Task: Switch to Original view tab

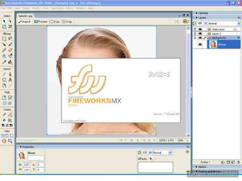Action: click(25, 22)
